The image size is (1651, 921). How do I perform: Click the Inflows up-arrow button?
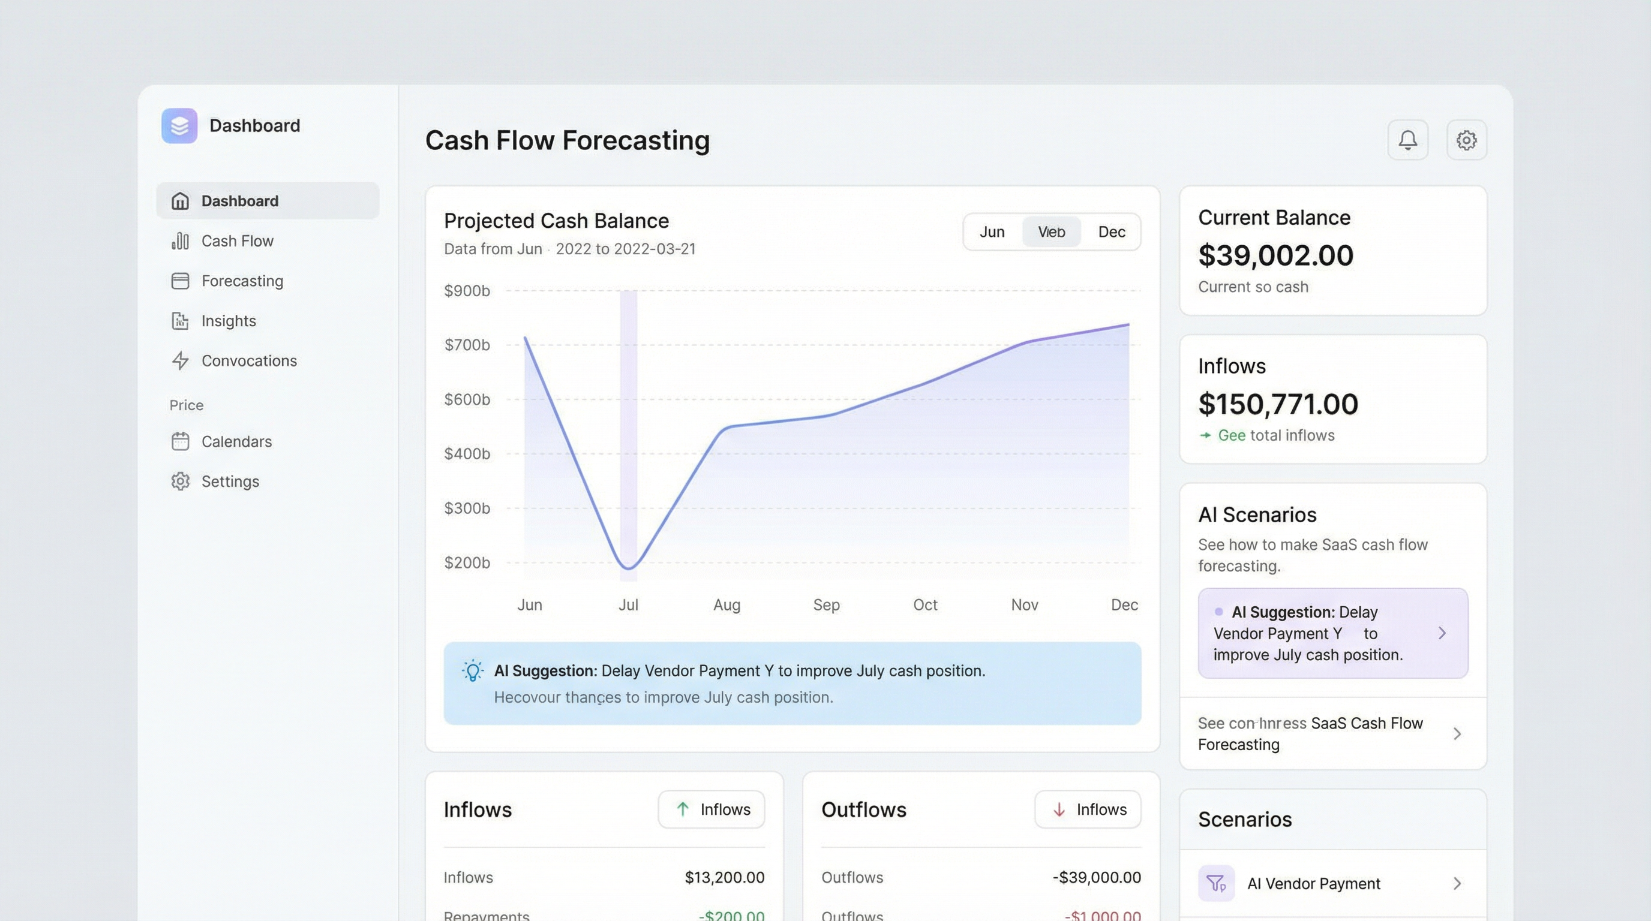pyautogui.click(x=712, y=809)
